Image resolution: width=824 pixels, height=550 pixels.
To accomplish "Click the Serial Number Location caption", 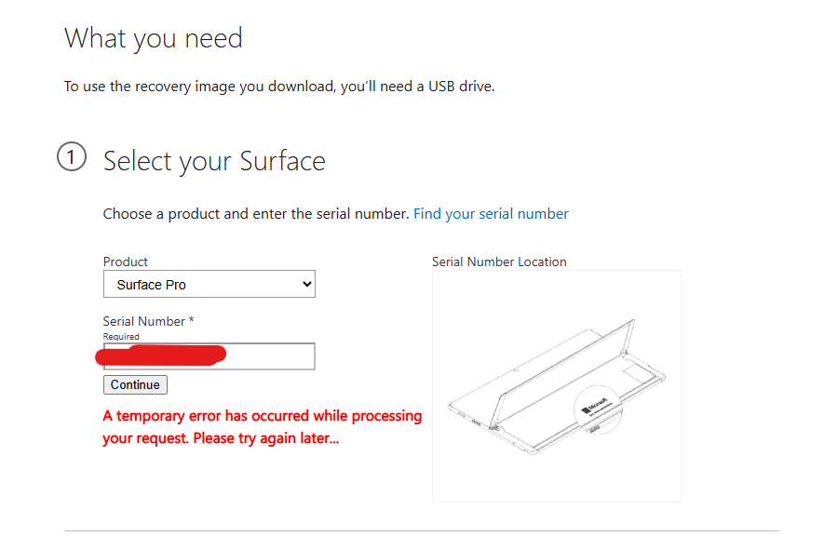I will pyautogui.click(x=499, y=262).
